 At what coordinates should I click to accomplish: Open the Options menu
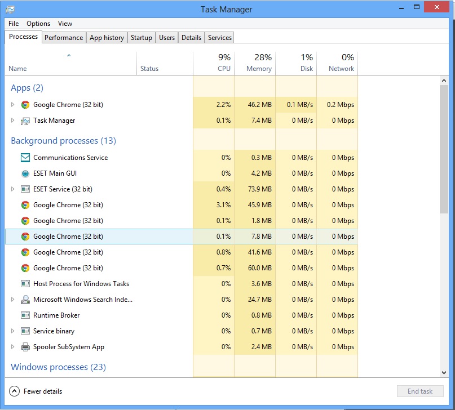pyautogui.click(x=38, y=24)
